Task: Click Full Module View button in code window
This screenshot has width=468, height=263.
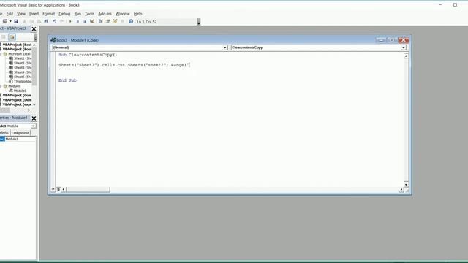Action: coord(58,189)
